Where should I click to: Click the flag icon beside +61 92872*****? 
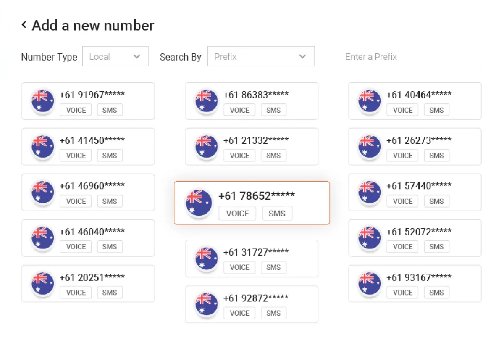click(206, 304)
